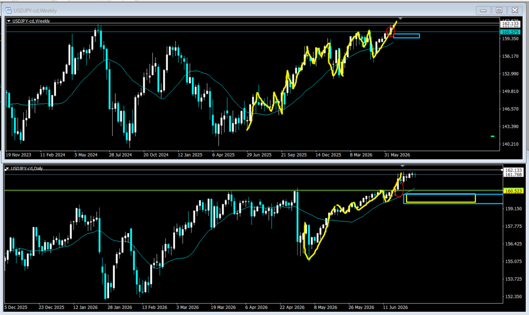Screen dimensions: 529x315
Task: Click the 19 Mar 2026 date on Daily time axis
Action: (x=223, y=307)
